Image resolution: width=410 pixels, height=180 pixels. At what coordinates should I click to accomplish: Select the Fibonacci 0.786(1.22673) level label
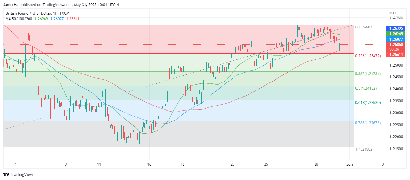(367, 123)
